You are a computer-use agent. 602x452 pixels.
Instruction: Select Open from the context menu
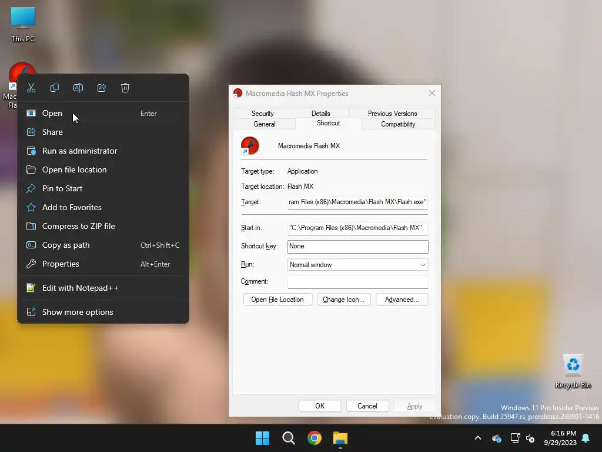[x=103, y=114]
